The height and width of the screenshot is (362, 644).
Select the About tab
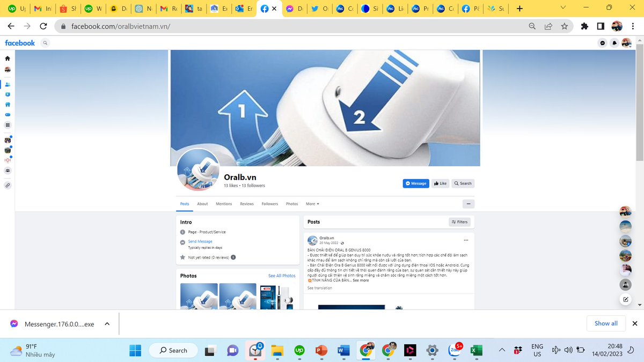[202, 204]
